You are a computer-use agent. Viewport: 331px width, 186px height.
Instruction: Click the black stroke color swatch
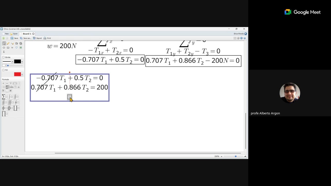[17, 61]
